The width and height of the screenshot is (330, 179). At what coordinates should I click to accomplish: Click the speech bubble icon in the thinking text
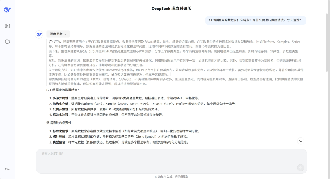pos(50,42)
